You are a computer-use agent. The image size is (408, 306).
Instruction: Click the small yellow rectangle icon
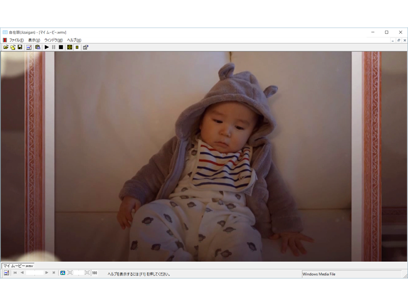(77, 47)
